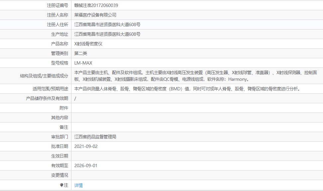Select model value LM-MAX
The width and height of the screenshot is (323, 191).
click(83, 63)
